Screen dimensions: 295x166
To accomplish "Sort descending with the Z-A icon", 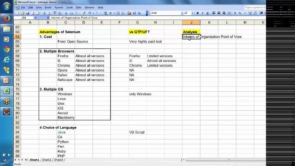I will tap(123, 13).
